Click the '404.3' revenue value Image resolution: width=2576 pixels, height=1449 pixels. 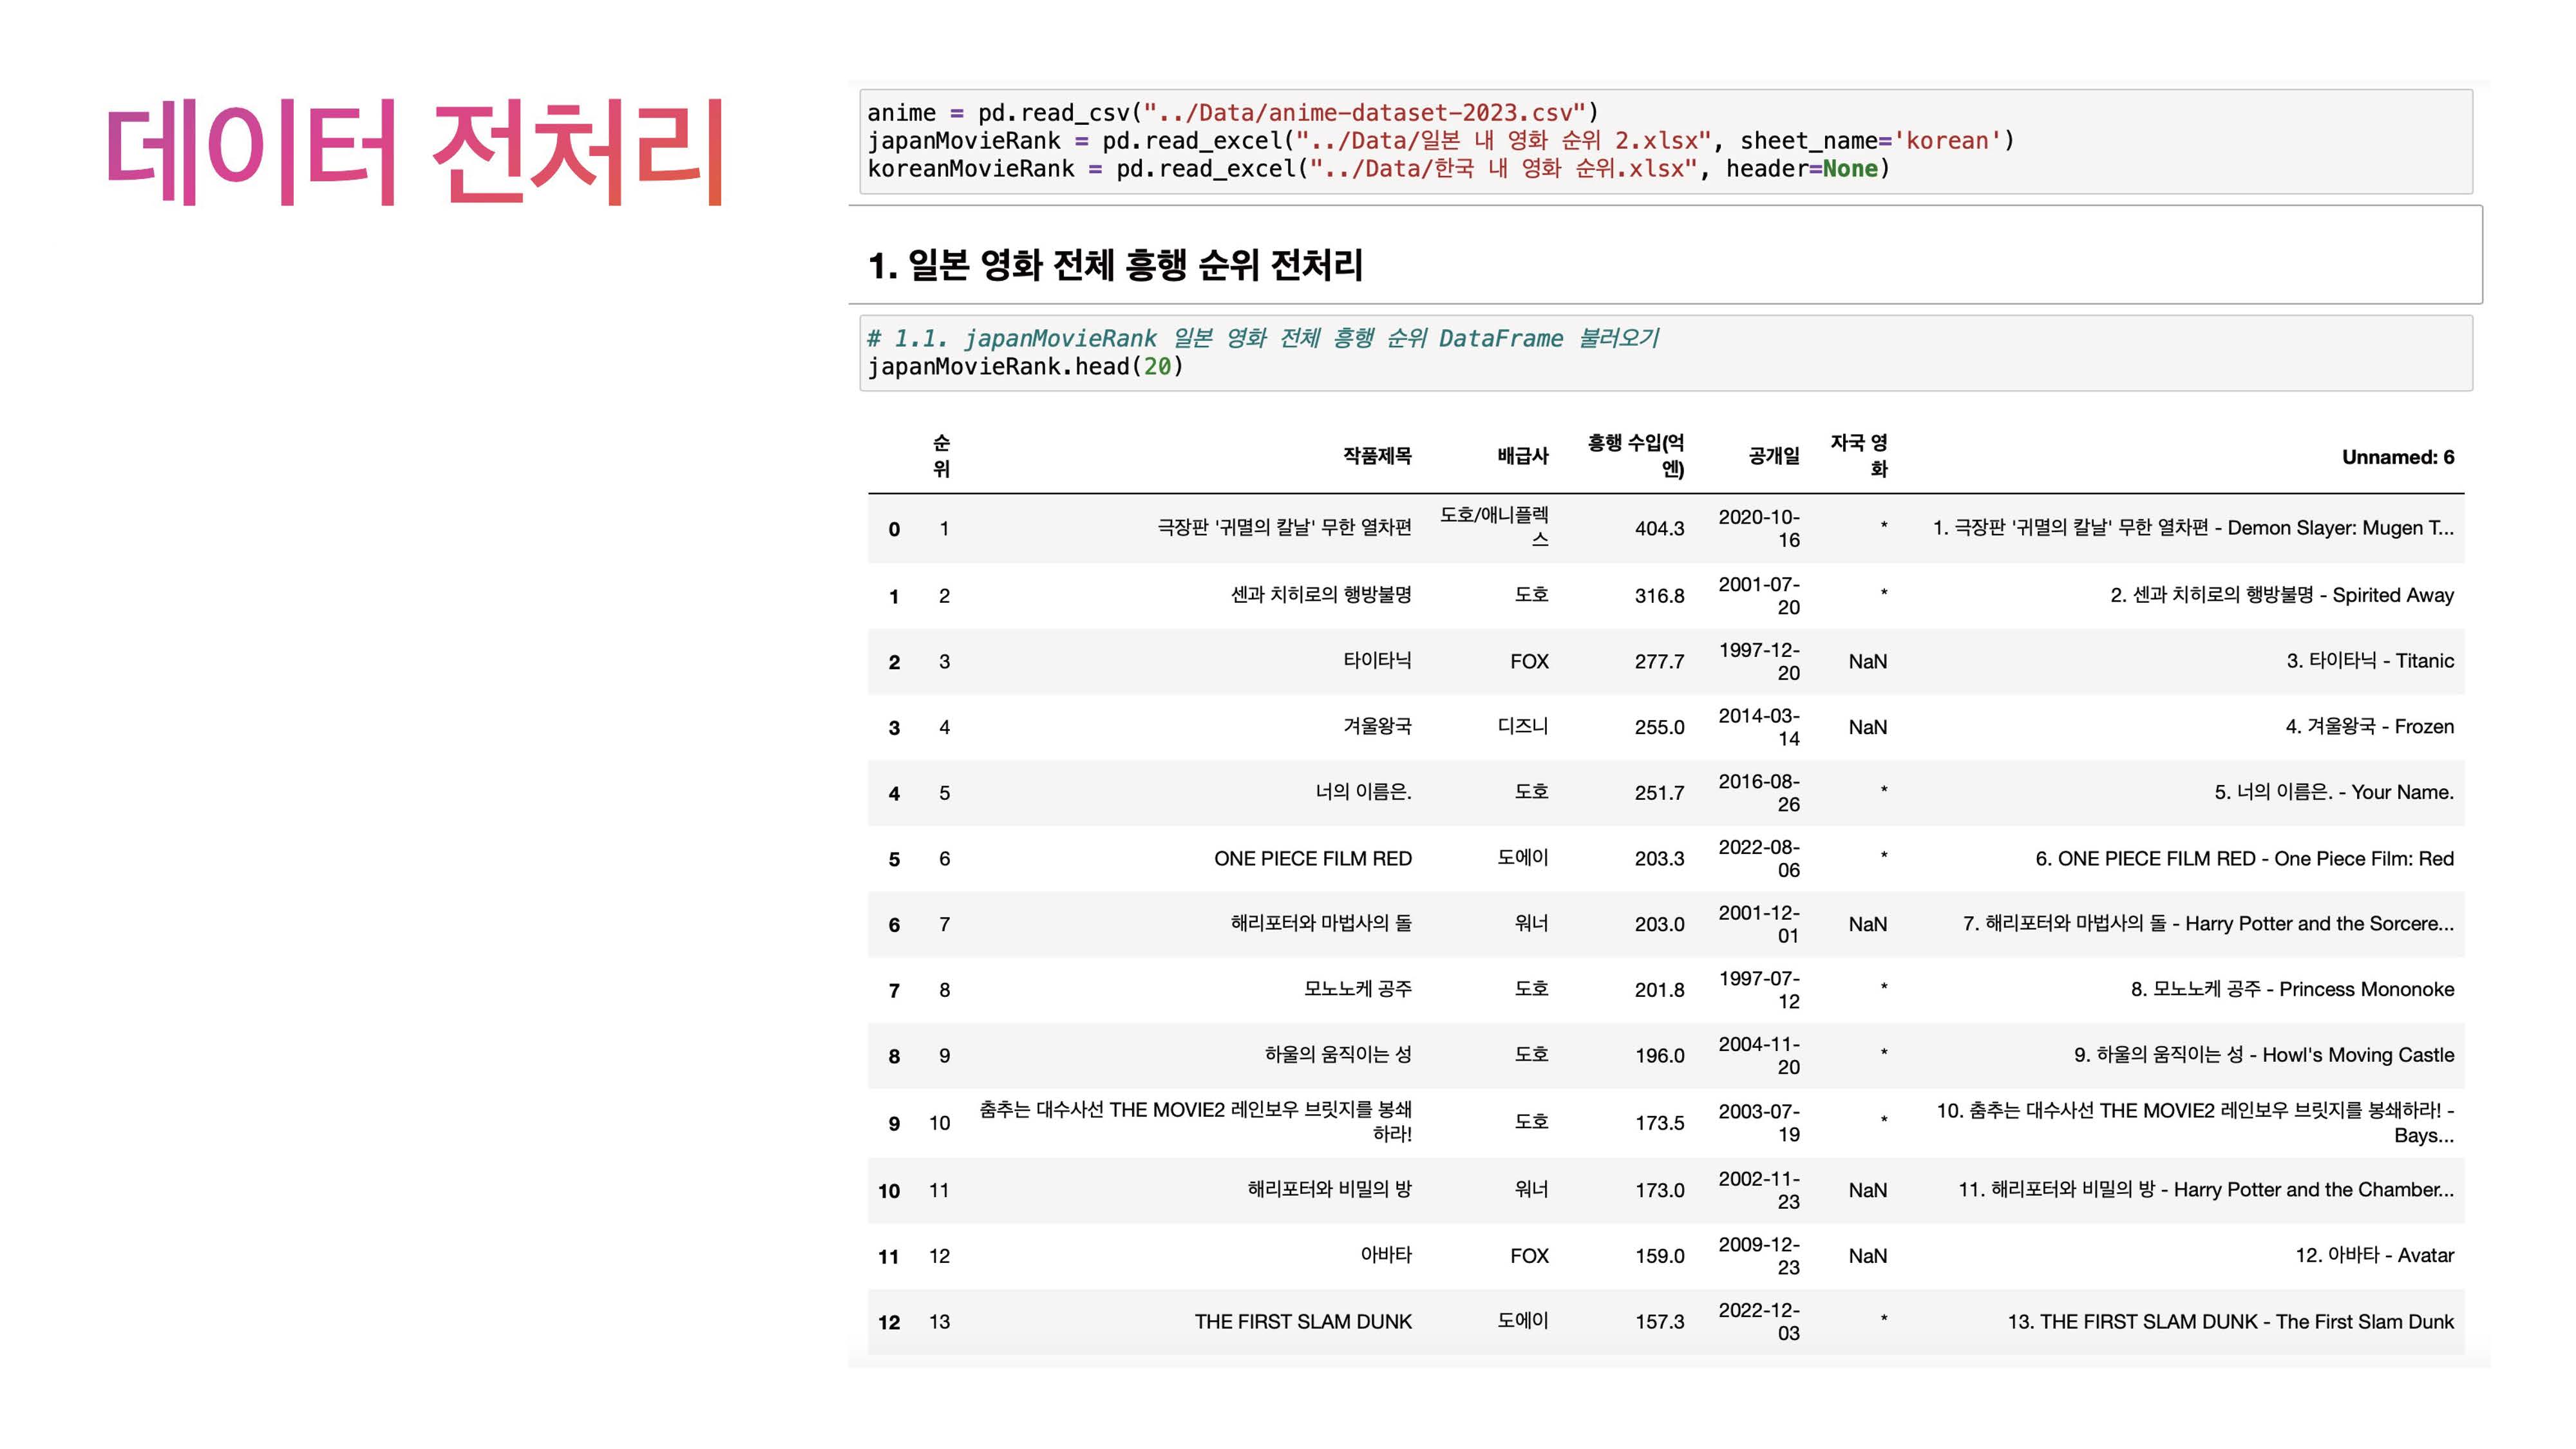tap(1659, 529)
